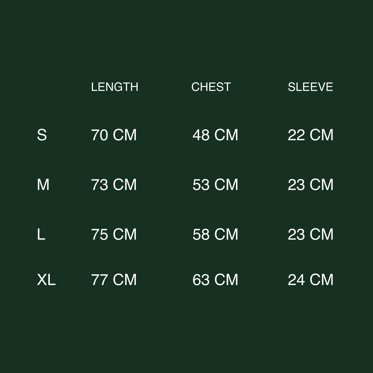Click the CHEST column header

(211, 87)
